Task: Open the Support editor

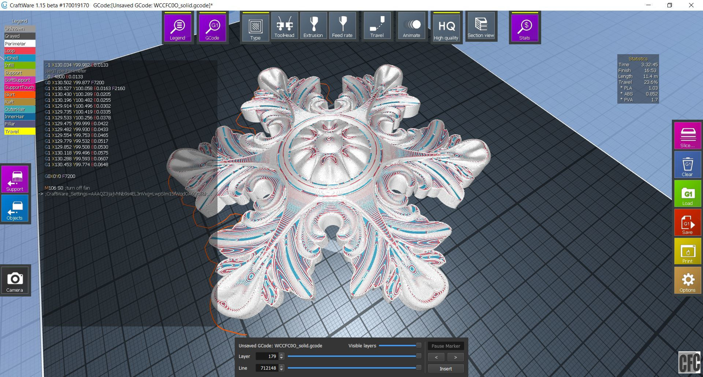Action: (15, 179)
